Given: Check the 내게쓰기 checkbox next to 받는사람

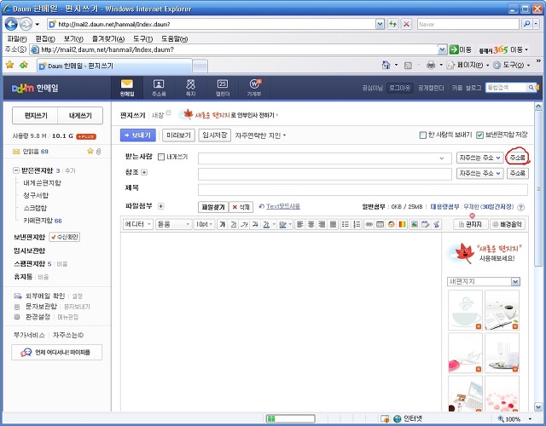Looking at the screenshot, I should click(x=161, y=157).
